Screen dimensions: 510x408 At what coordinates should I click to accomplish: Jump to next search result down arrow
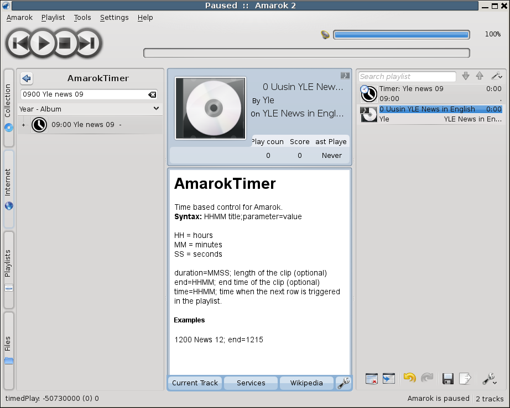(x=466, y=76)
